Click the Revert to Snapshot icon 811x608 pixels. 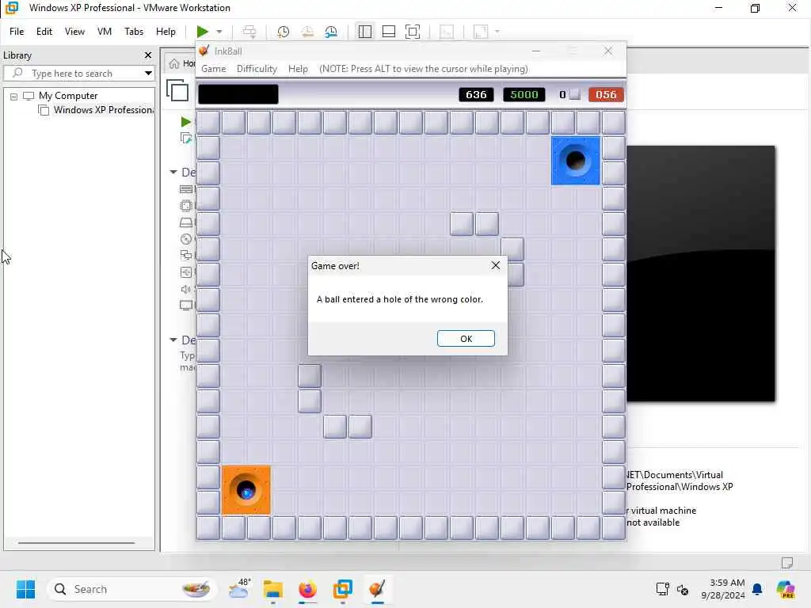307,32
